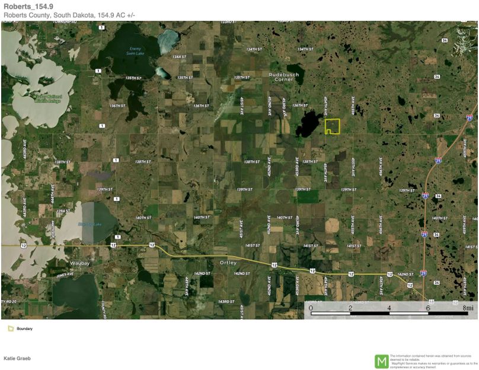
Task: Click the National Wildlife Refuge label
Action: click(x=48, y=98)
